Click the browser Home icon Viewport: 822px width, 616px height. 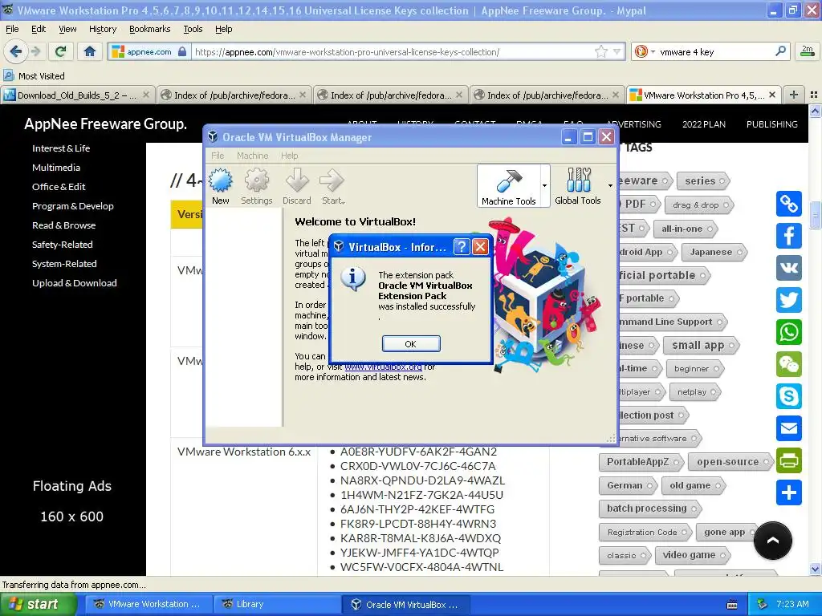90,51
